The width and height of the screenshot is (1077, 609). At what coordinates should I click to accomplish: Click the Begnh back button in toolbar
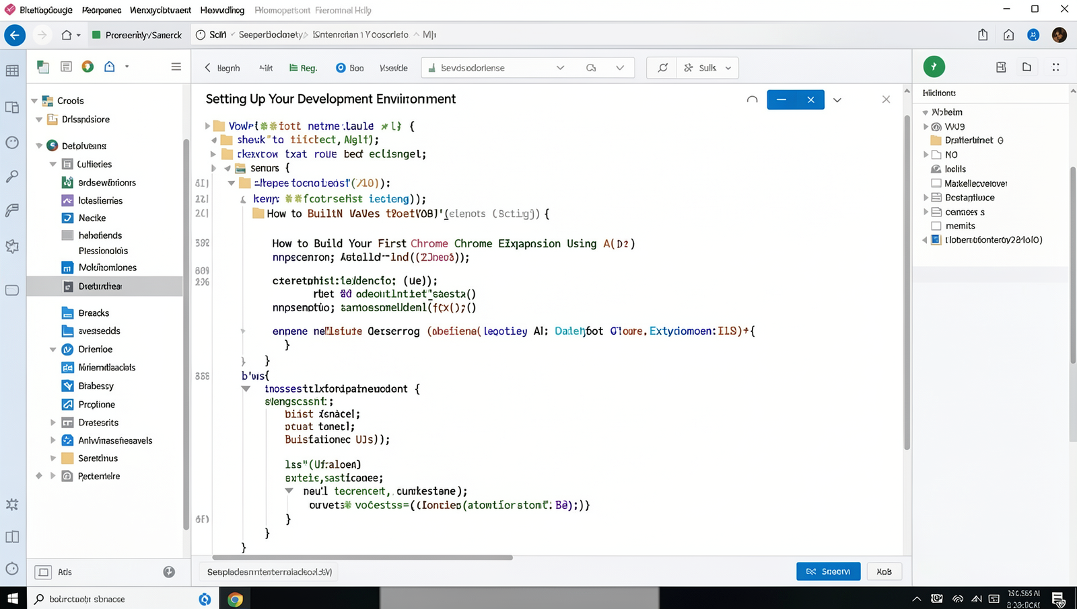pos(222,68)
